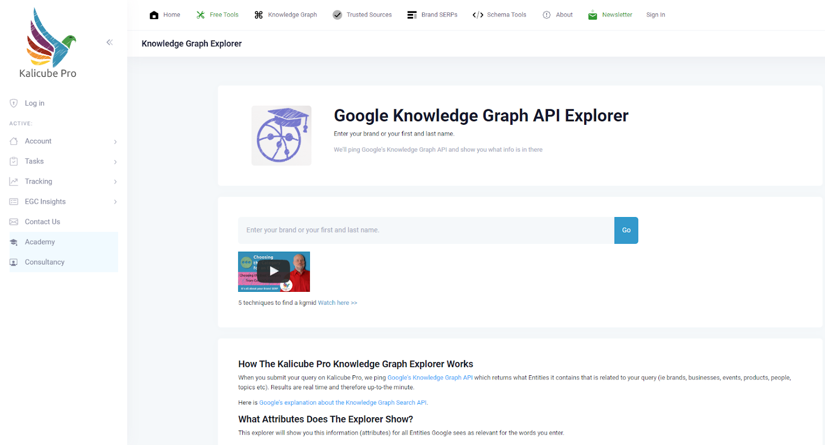The width and height of the screenshot is (825, 445).
Task: Open Google's Knowledge Graph API link
Action: point(430,377)
